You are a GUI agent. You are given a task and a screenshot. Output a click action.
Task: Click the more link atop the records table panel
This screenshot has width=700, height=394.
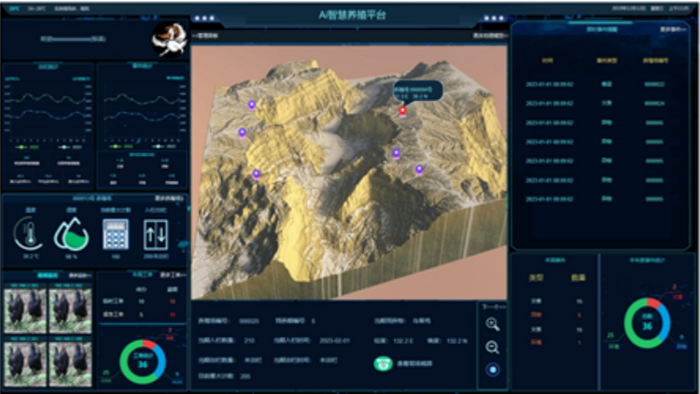click(674, 31)
